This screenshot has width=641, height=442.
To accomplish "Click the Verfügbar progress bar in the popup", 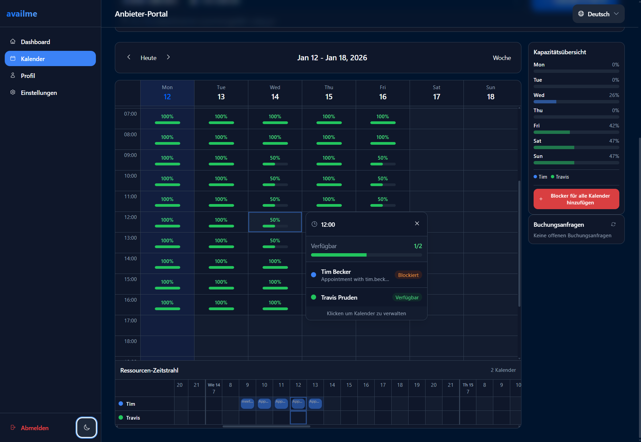I will coord(366,255).
